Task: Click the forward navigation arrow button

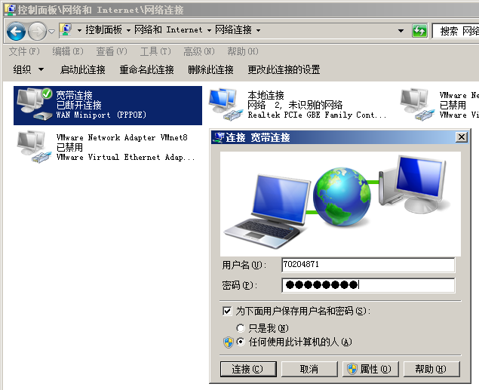Action: (37, 31)
